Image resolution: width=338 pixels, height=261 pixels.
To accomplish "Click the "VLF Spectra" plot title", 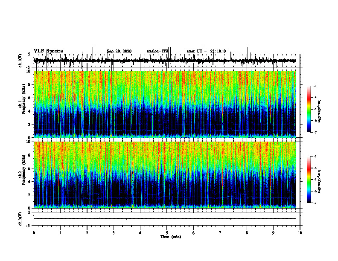I will pyautogui.click(x=48, y=51).
